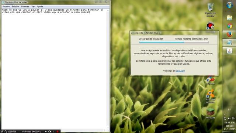The width and height of the screenshot is (236, 133).
Task: Stop recording with the red button
Action: coord(58,132)
